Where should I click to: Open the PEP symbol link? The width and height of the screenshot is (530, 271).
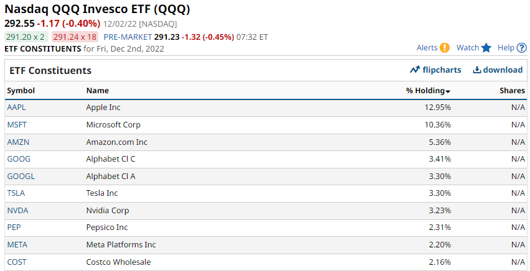(x=14, y=227)
